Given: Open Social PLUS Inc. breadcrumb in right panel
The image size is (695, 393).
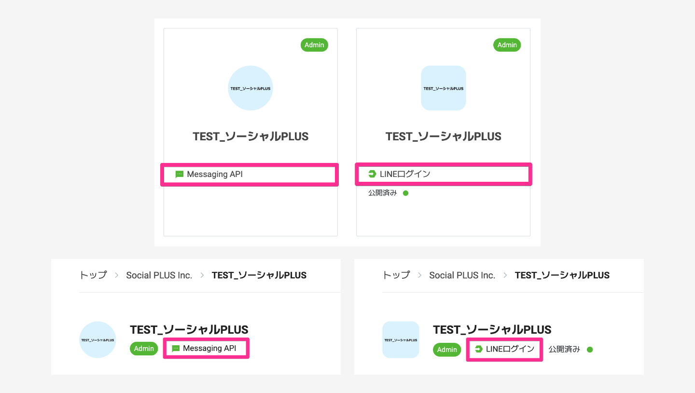Looking at the screenshot, I should (x=462, y=275).
